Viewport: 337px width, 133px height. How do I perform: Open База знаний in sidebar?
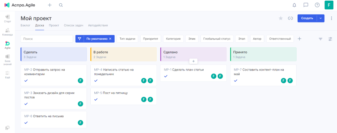pyautogui.click(x=7, y=60)
